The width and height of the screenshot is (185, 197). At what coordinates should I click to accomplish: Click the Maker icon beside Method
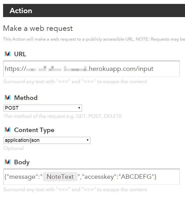click(8, 98)
